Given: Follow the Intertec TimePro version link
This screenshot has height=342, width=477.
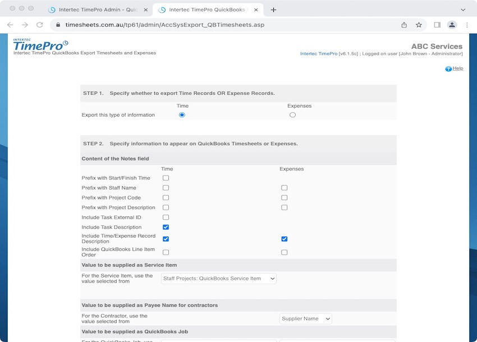Looking at the screenshot, I should click(319, 53).
